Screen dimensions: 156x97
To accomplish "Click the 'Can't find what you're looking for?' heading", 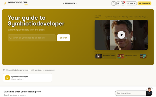I will pos(22,92).
